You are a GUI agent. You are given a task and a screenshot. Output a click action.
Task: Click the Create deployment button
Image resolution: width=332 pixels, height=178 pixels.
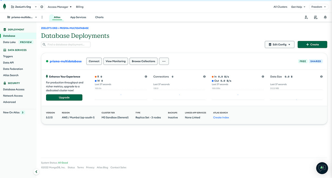tap(312, 45)
